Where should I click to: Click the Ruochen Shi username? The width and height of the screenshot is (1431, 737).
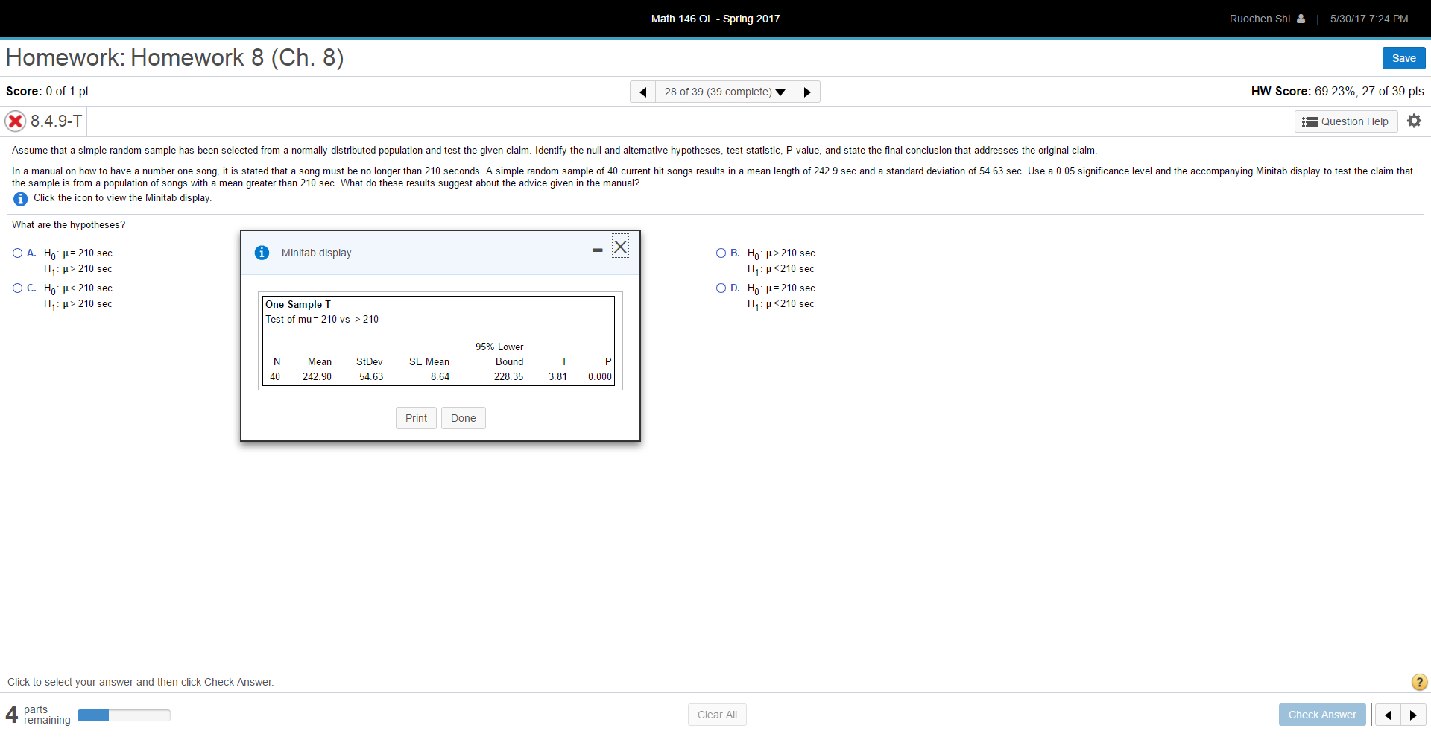click(1260, 19)
